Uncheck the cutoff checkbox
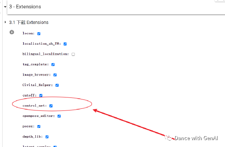The width and height of the screenshot is (225, 147). (41, 95)
